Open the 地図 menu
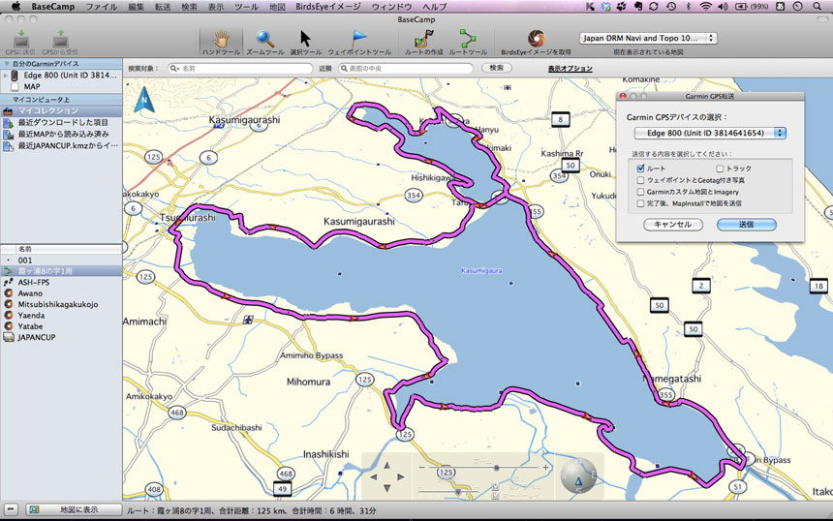The width and height of the screenshot is (833, 521). pos(277,7)
